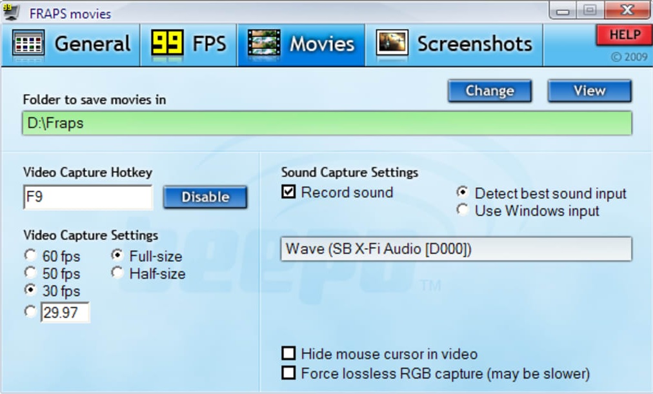
Task: Disable the video capture hotkey
Action: 205,197
